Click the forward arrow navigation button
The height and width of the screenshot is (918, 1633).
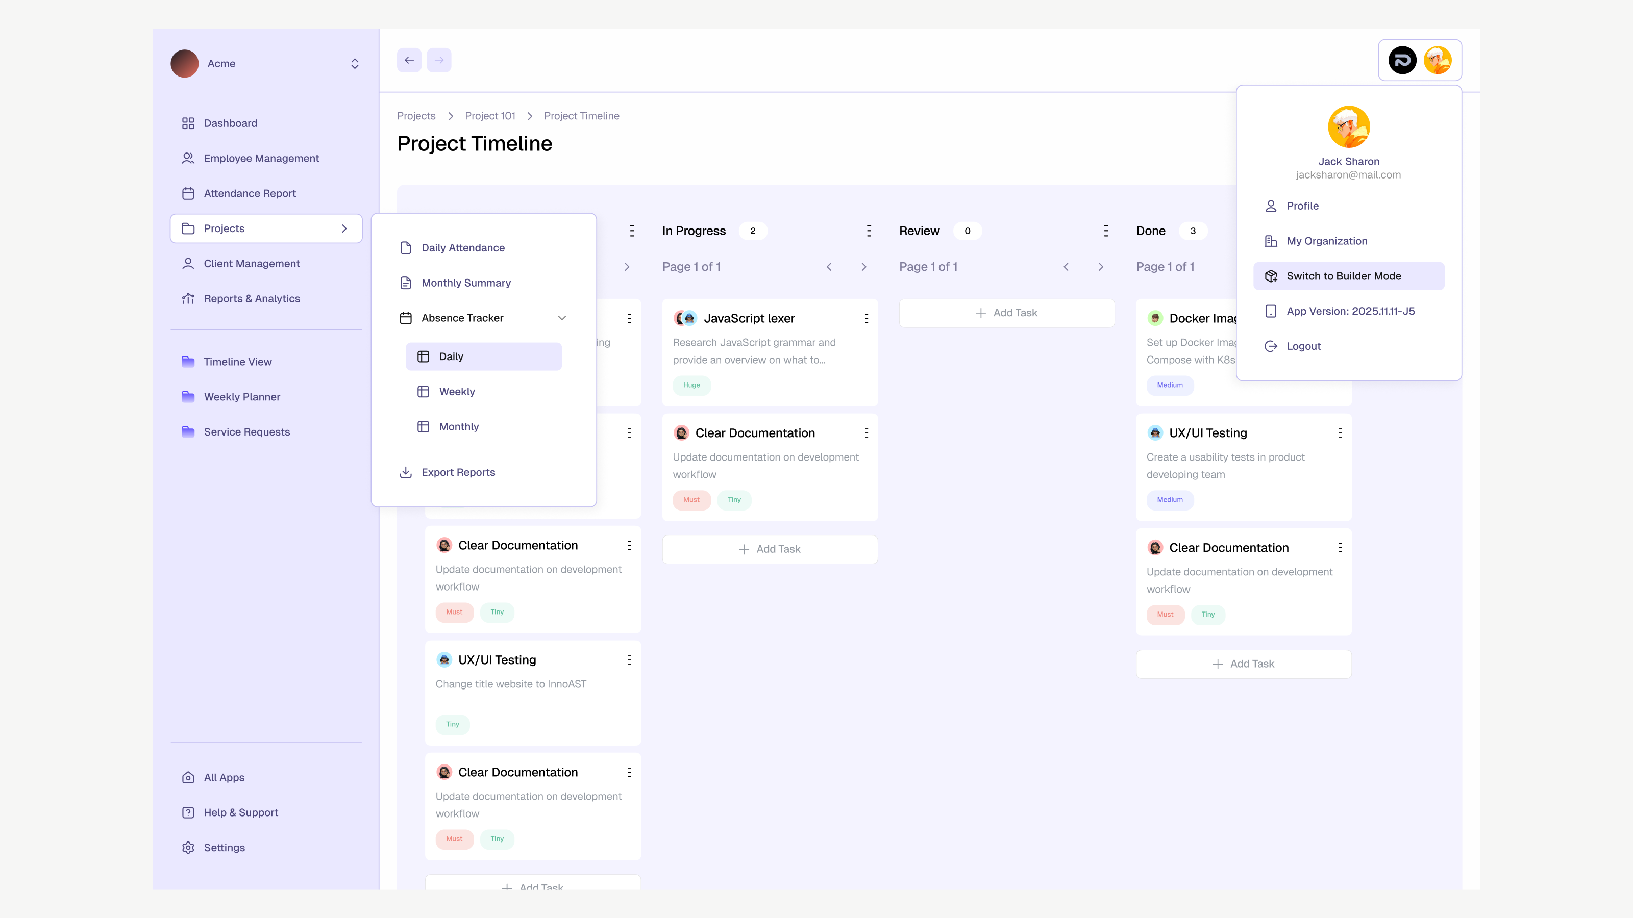[x=439, y=60]
